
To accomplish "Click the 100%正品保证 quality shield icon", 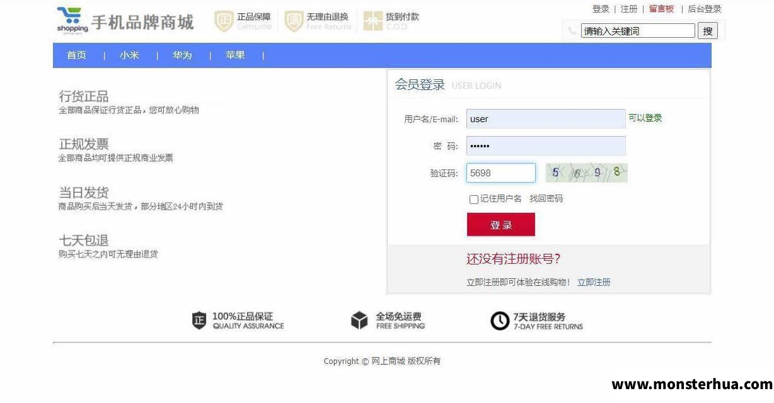I will click(x=199, y=321).
